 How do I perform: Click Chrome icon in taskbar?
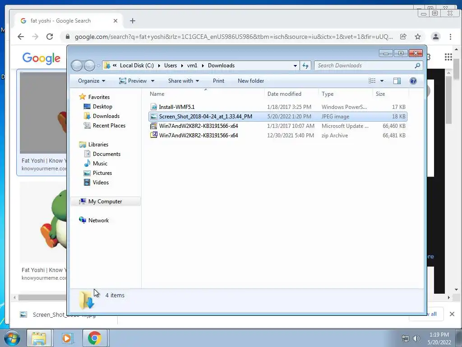click(94, 338)
